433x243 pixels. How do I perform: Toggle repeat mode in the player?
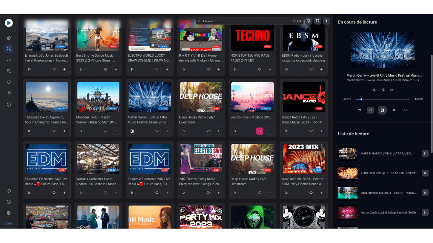coord(359,110)
